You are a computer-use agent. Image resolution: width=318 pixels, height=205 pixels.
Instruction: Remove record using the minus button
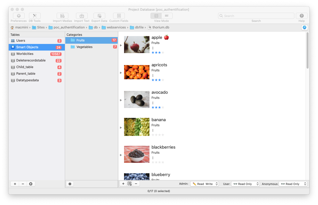(x=136, y=184)
